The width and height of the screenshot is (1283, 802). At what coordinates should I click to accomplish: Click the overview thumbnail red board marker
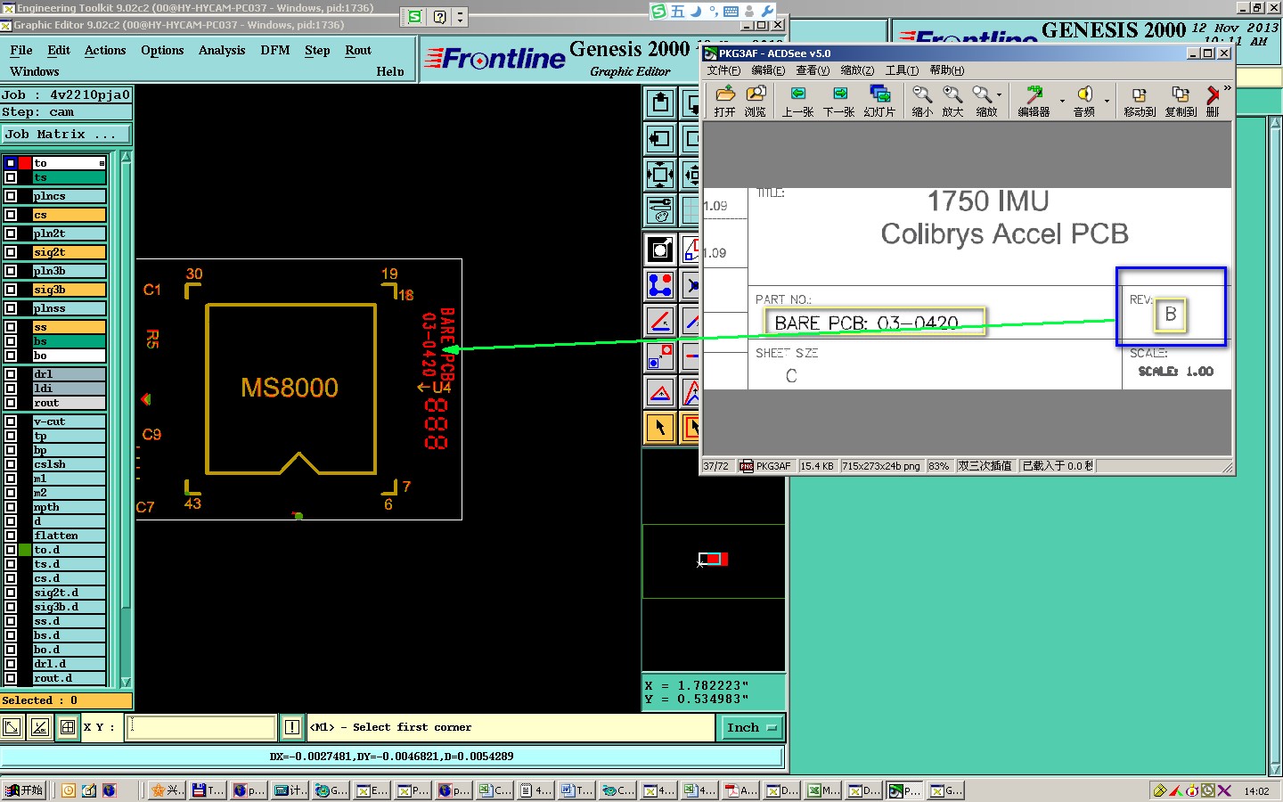click(x=714, y=560)
